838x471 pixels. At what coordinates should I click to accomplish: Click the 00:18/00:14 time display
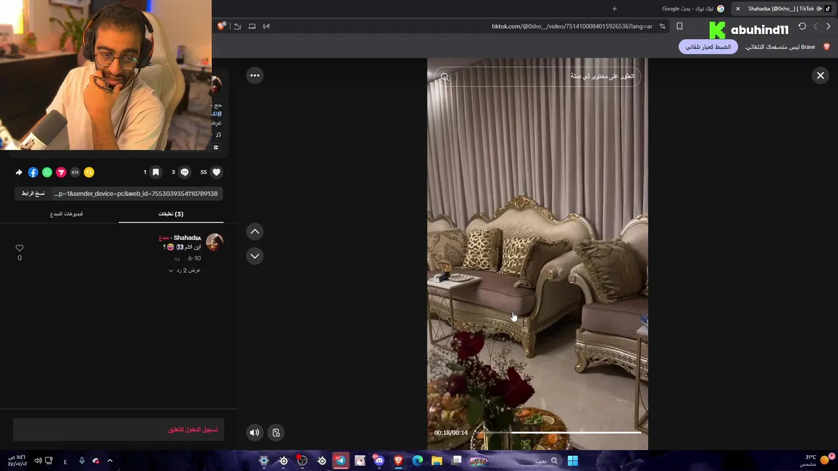(451, 432)
